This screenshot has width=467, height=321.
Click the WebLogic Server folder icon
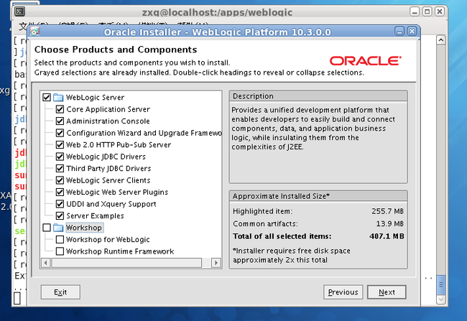click(58, 98)
